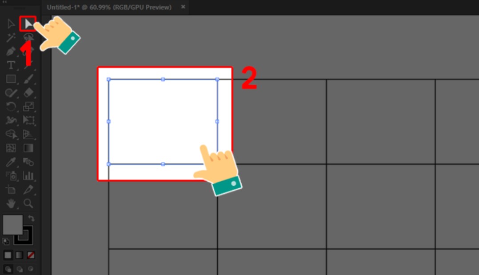Set paint mode to None (red slash)
Screen dimensions: 479x275
[x=31, y=255]
